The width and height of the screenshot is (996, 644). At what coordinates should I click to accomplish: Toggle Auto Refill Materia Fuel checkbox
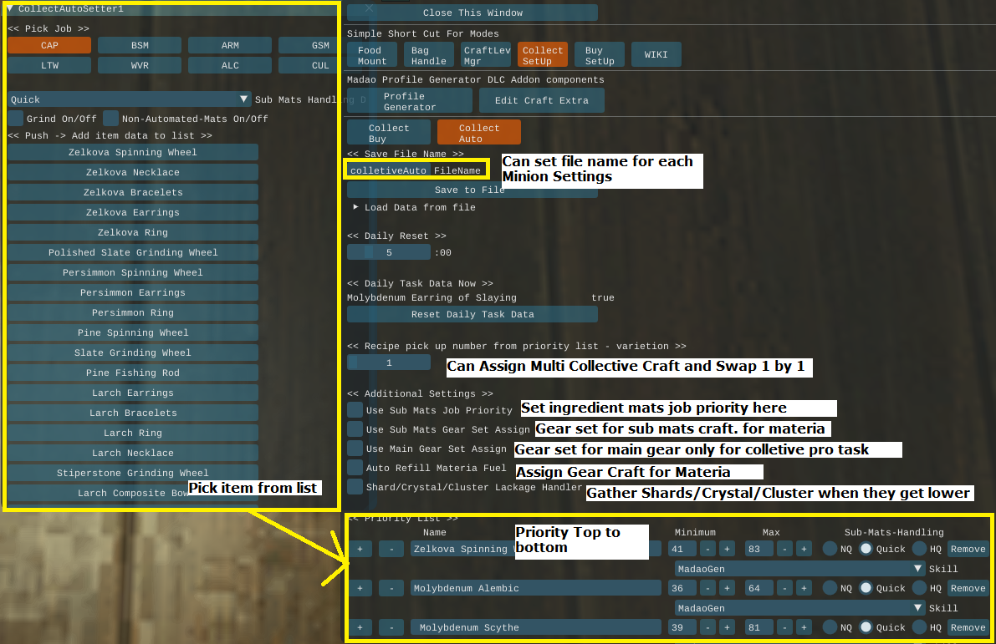[355, 468]
